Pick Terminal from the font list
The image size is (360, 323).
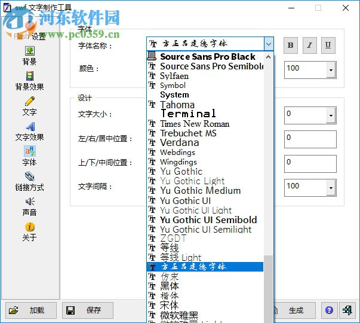tap(205, 114)
